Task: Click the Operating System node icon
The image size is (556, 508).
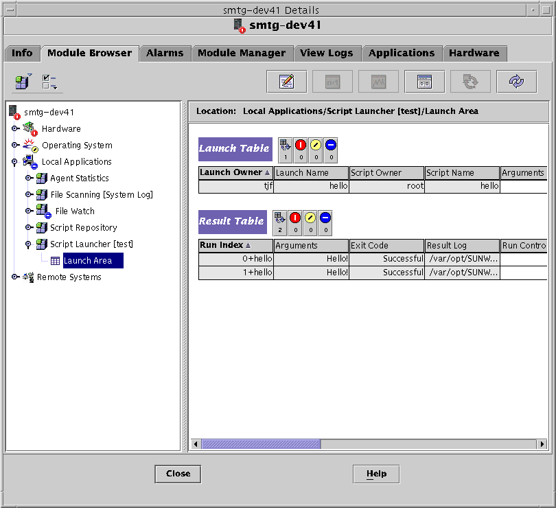Action: pyautogui.click(x=30, y=145)
